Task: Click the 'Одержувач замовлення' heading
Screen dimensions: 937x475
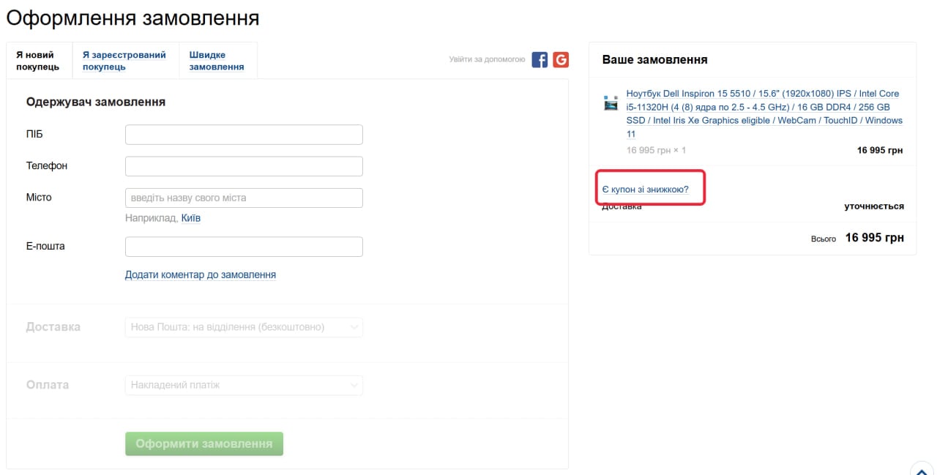Action: point(96,102)
